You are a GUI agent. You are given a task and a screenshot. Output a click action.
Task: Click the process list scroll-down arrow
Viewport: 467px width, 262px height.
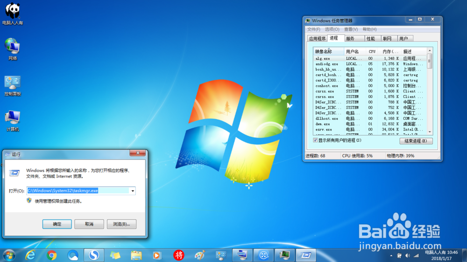(x=430, y=132)
